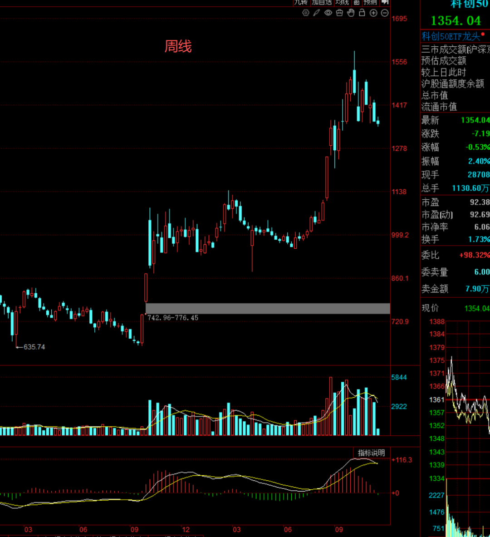The width and height of the screenshot is (490, 537).
Task: Click the 窗 window button in toolbar
Action: coord(357,2)
